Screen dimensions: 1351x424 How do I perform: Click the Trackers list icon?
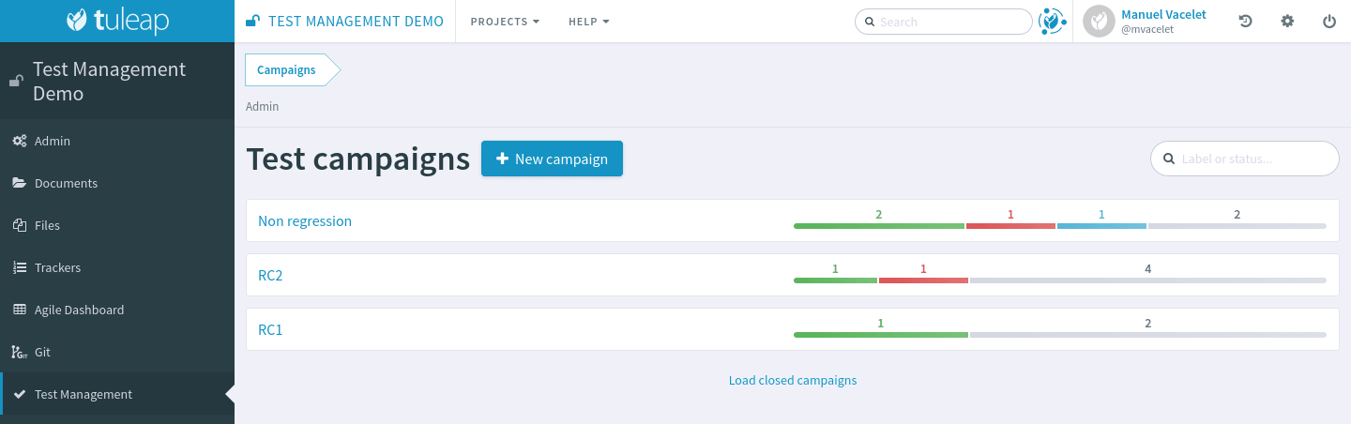[19, 267]
